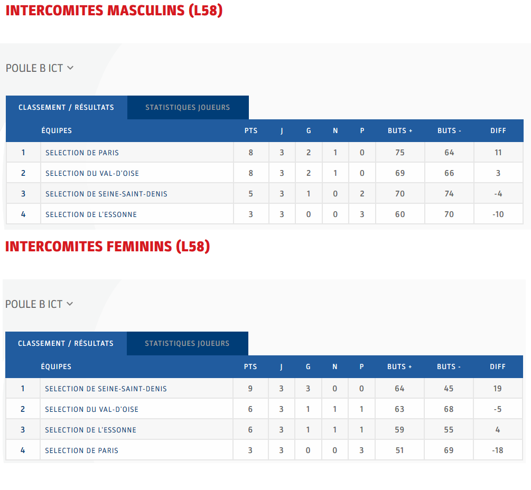Open Selection du Val-d'Oise in masculins table
The height and width of the screenshot is (490, 531).
(92, 173)
